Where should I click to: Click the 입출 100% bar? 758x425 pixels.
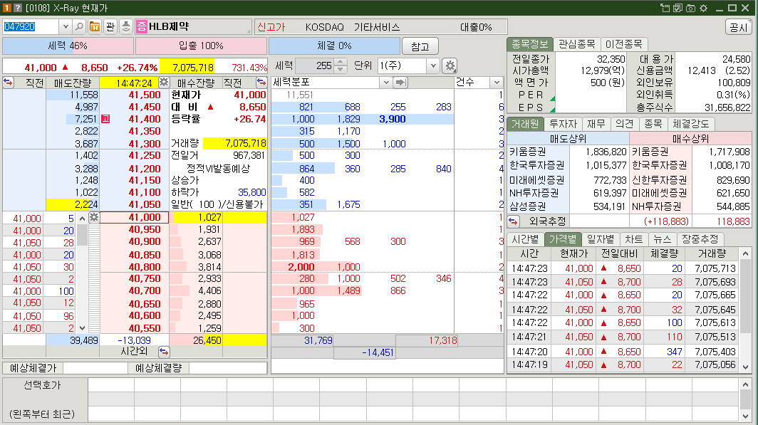[201, 46]
